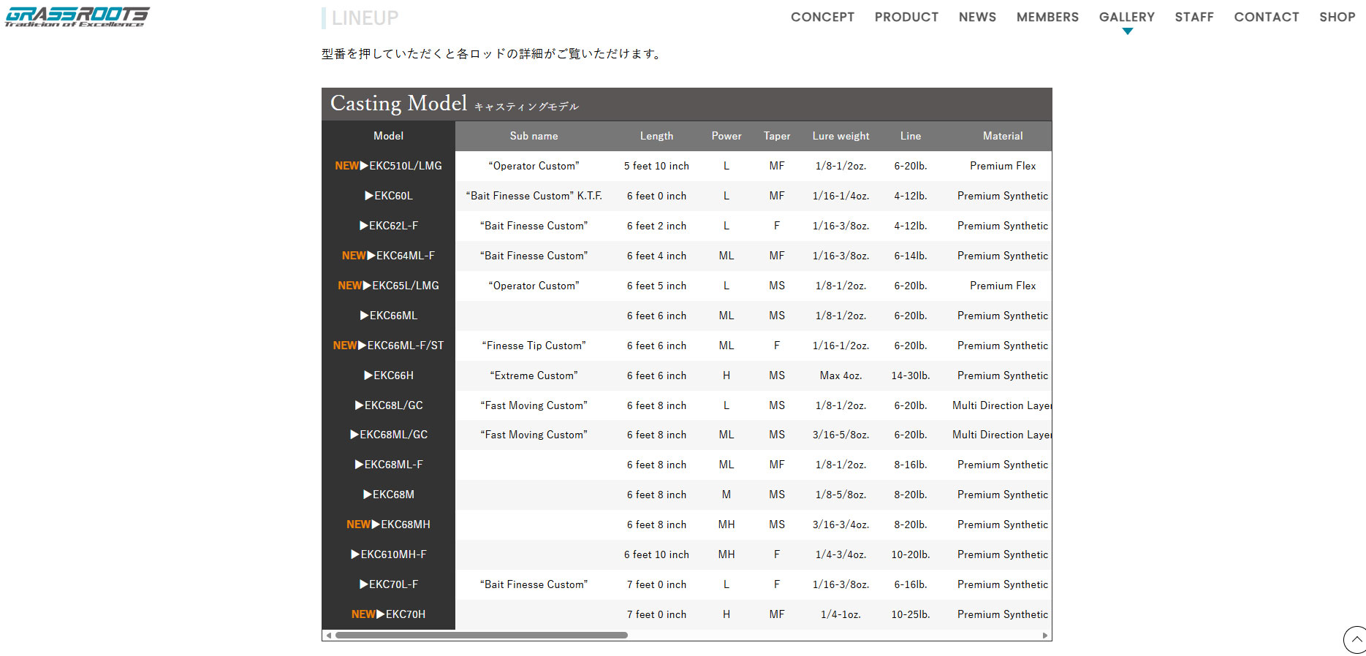Open model EKC68M details
Screen dimensions: 1366x656
point(388,495)
